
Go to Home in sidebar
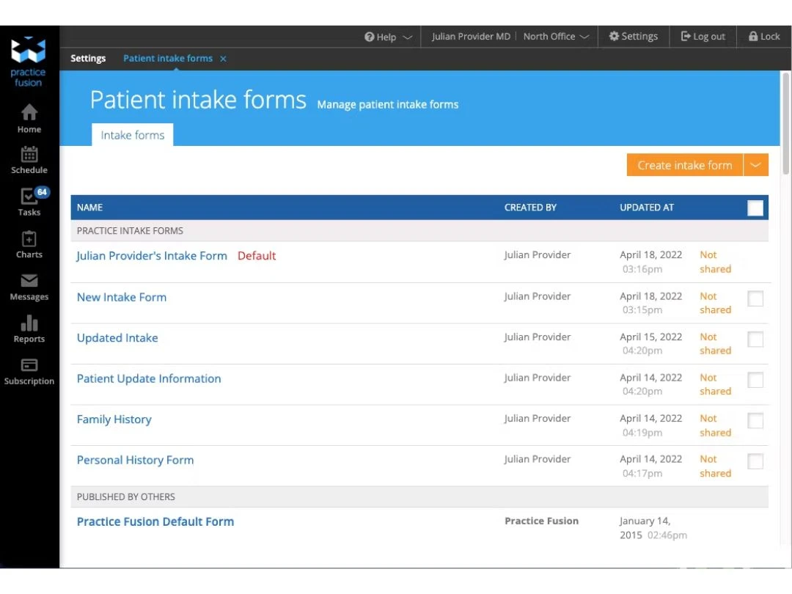click(29, 119)
